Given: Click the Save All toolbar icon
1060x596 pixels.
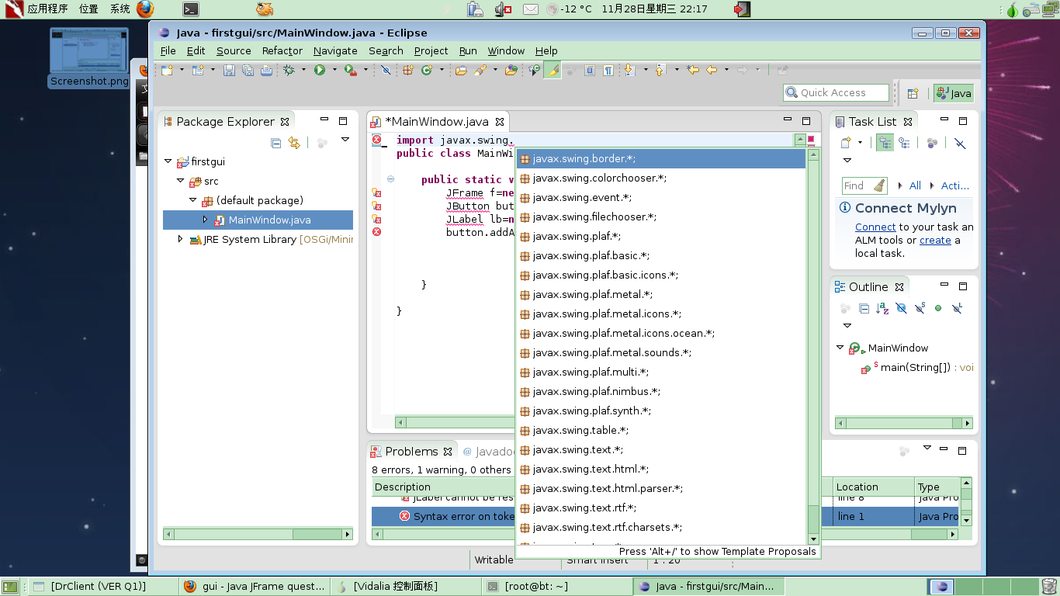Looking at the screenshot, I should (x=248, y=70).
